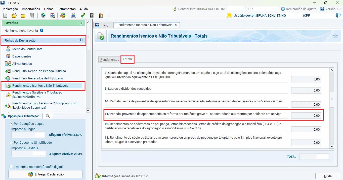343x180 pixels.
Task: Click scroll down arrow of totals list
Action: [332, 146]
